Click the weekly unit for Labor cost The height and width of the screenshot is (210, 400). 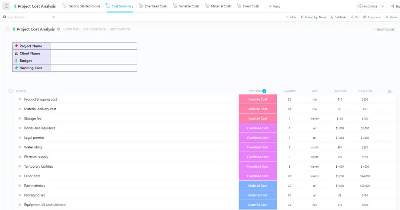tap(314, 176)
